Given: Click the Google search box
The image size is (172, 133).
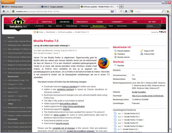Looking at the screenshot, I should pos(148,11).
